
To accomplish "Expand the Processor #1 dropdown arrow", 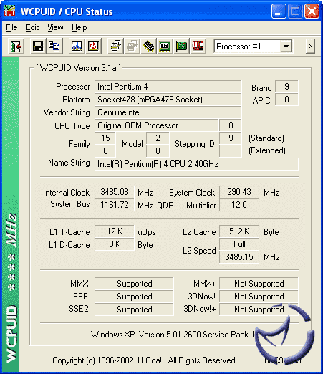I will [286, 46].
